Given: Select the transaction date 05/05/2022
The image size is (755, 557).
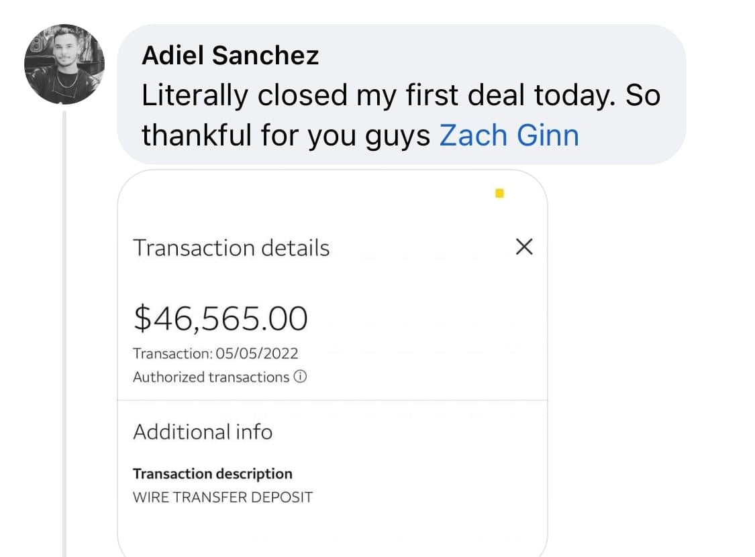Looking at the screenshot, I should click(x=256, y=353).
